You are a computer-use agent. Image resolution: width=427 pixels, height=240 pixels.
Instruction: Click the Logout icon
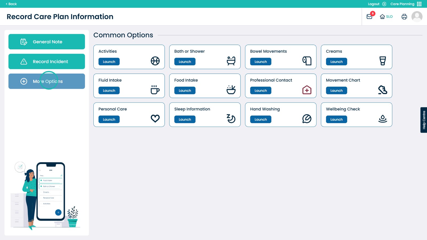[x=384, y=4]
